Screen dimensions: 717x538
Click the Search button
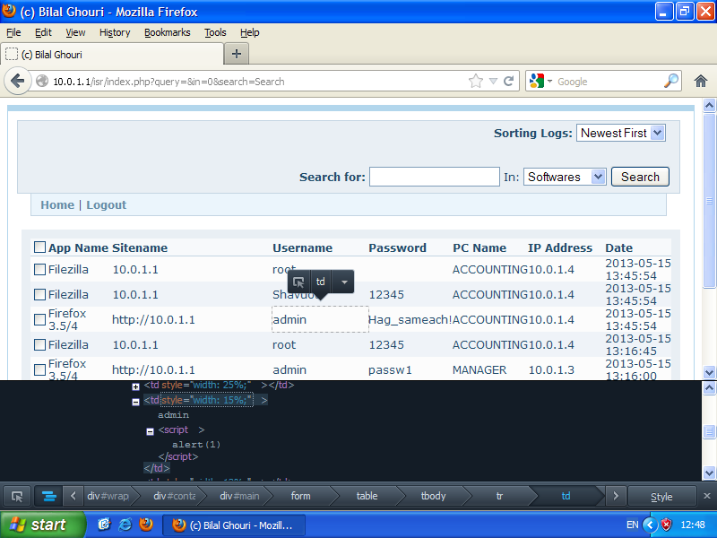pyautogui.click(x=640, y=177)
